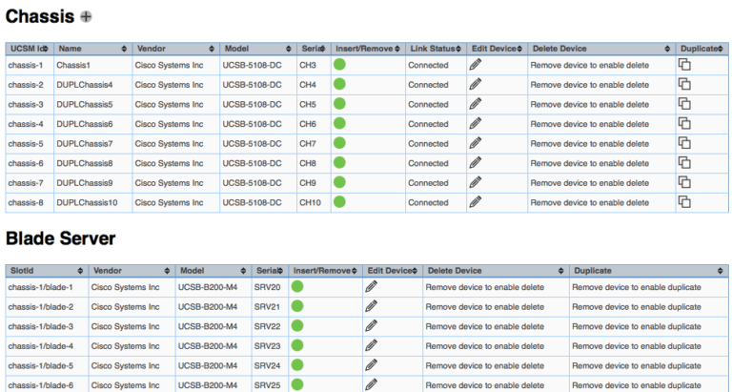Sort chassis table by Link Status header

click(434, 48)
